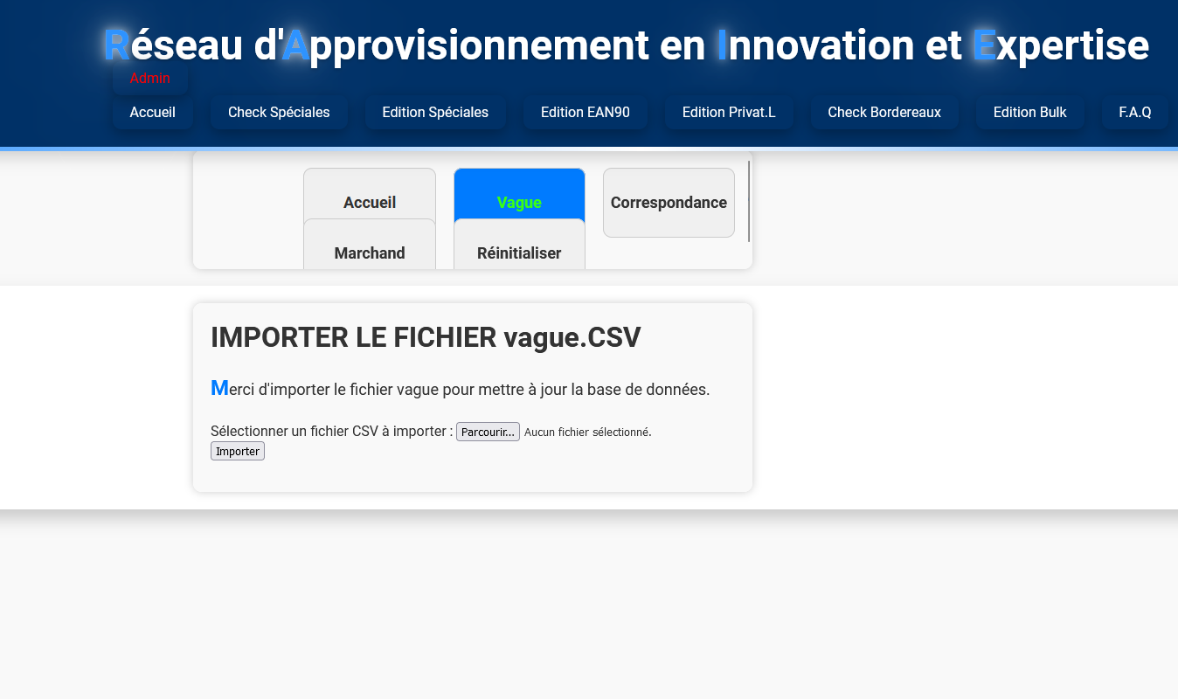1178x699 pixels.
Task: Select the grey Accueil tab beside Vague
Action: 369,196
